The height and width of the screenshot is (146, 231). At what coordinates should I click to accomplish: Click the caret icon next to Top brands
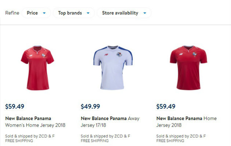[x=88, y=13]
